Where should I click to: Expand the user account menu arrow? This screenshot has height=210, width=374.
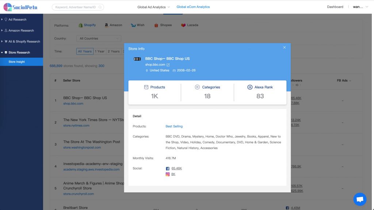367,7
